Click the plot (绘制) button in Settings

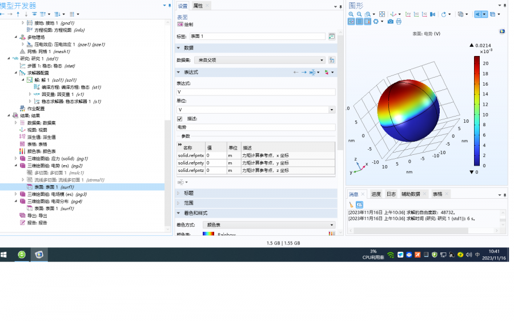(x=185, y=25)
